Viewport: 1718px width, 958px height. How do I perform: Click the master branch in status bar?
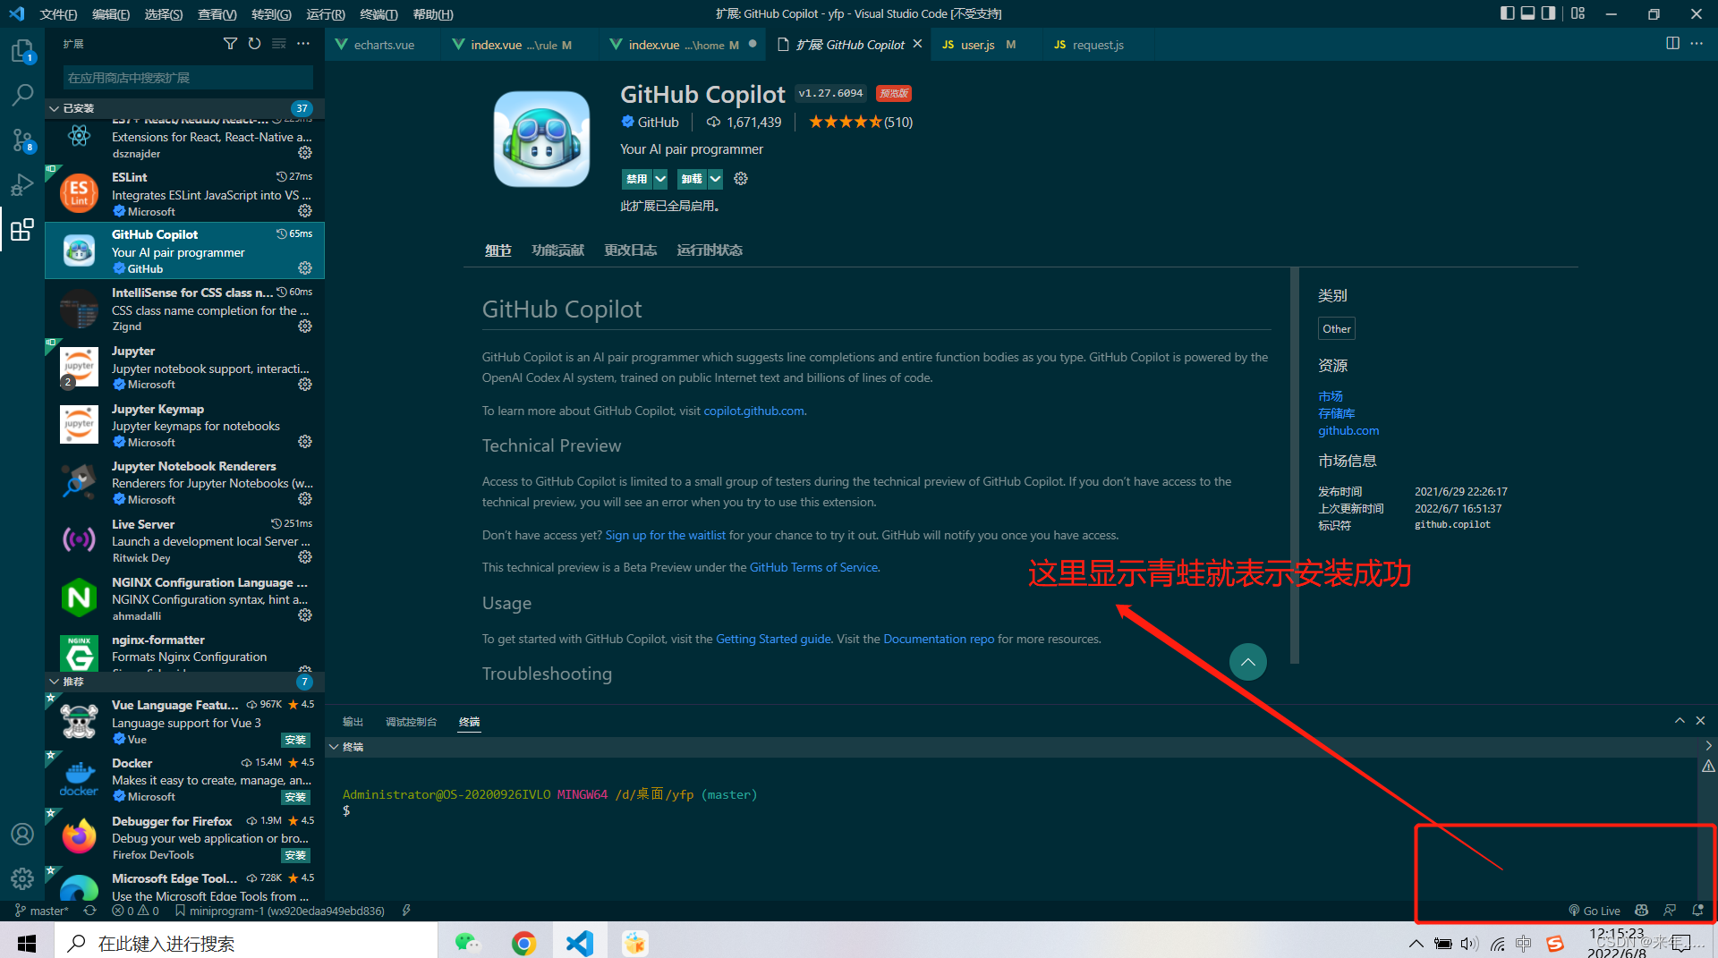42,911
